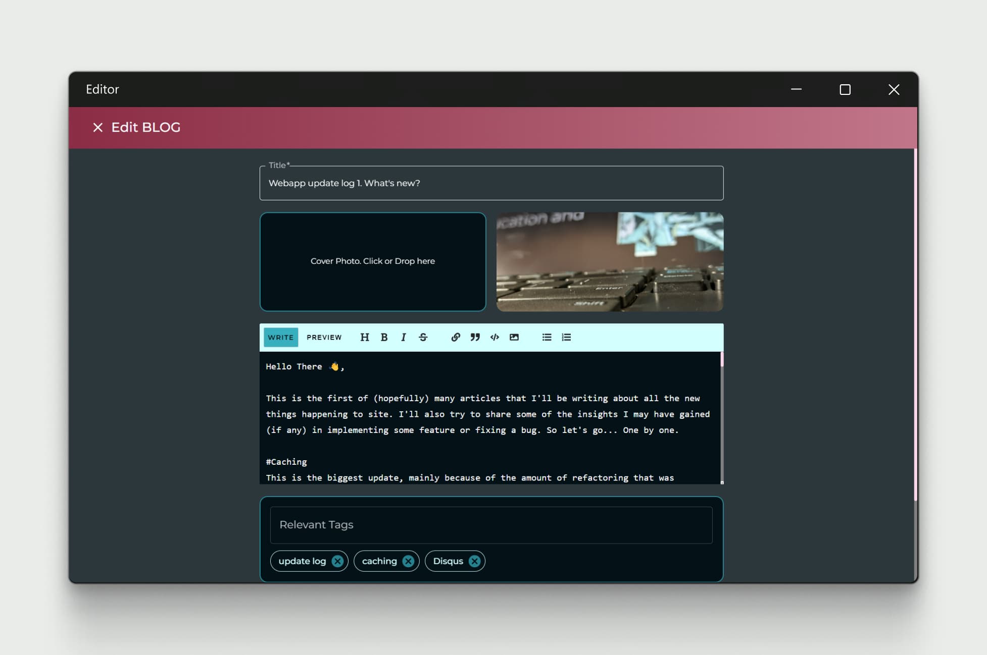Image resolution: width=987 pixels, height=655 pixels.
Task: Maximize the Editor window
Action: pos(845,89)
